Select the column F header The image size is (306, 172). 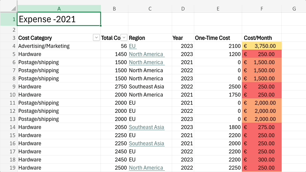pos(262,9)
